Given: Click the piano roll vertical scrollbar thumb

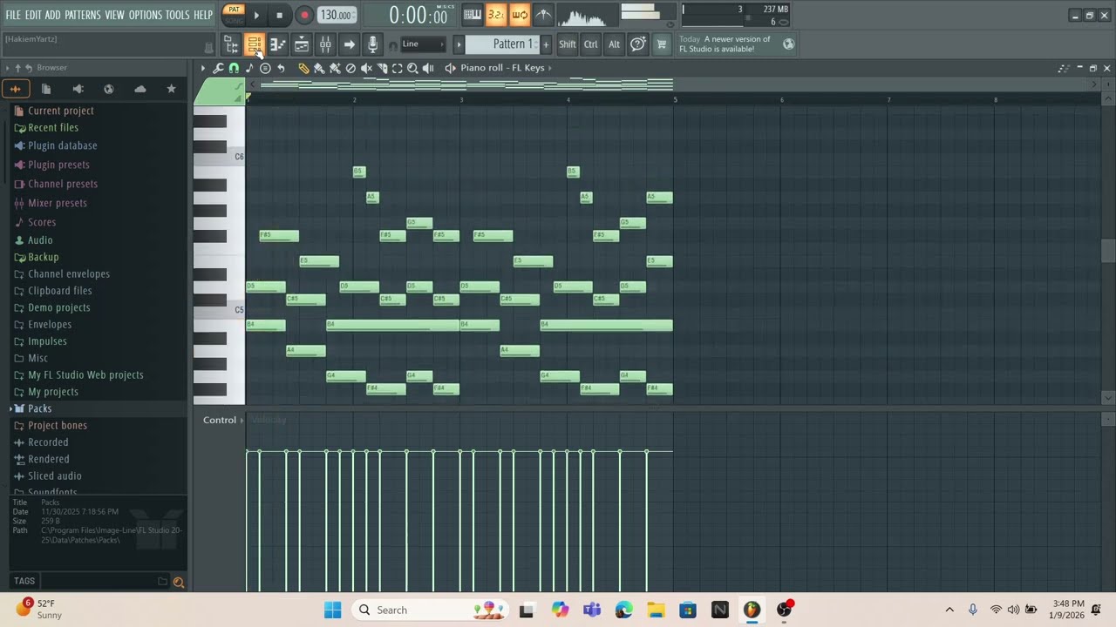Looking at the screenshot, I should (1107, 251).
